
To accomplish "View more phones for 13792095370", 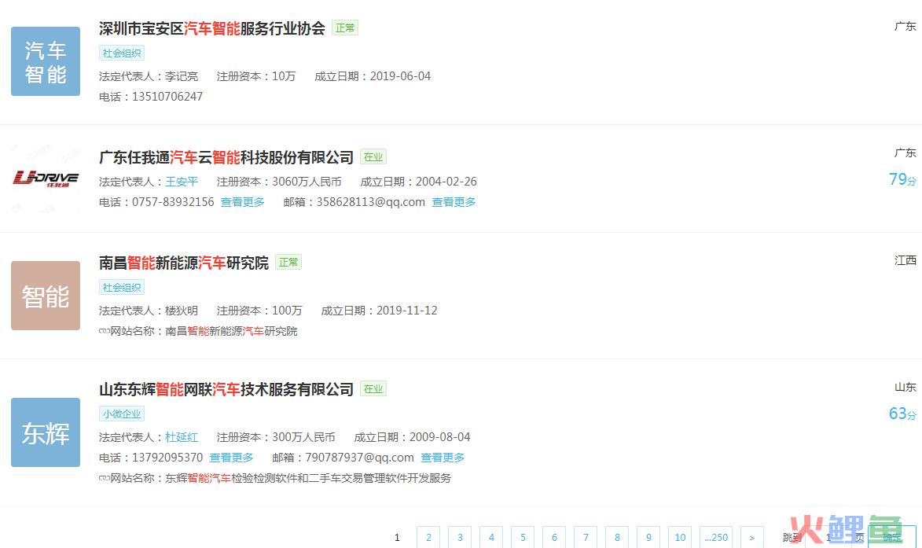I will click(231, 458).
